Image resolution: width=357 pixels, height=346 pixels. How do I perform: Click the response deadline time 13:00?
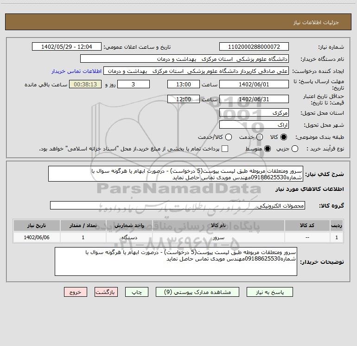[x=184, y=84]
